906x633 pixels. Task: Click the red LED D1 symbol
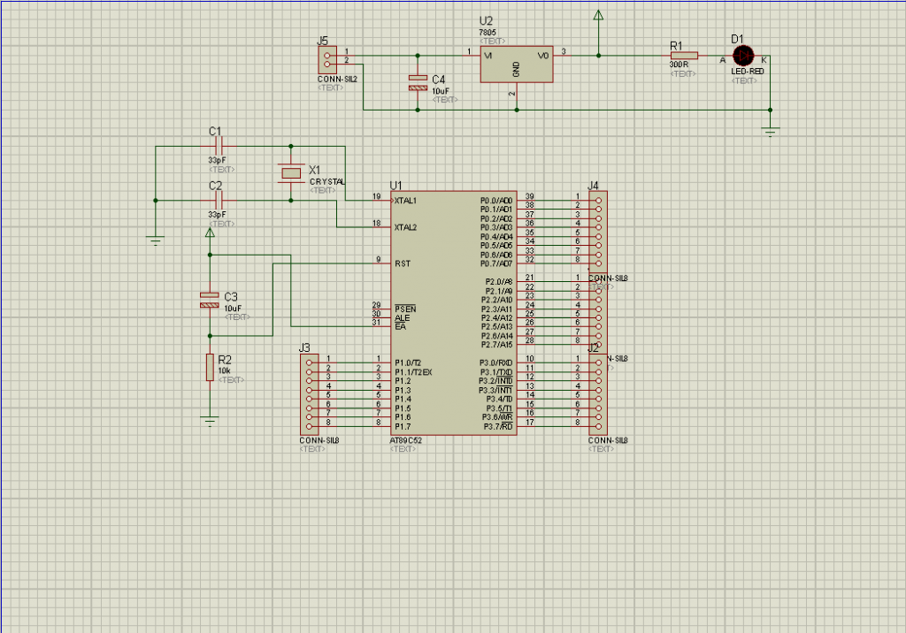pyautogui.click(x=742, y=56)
